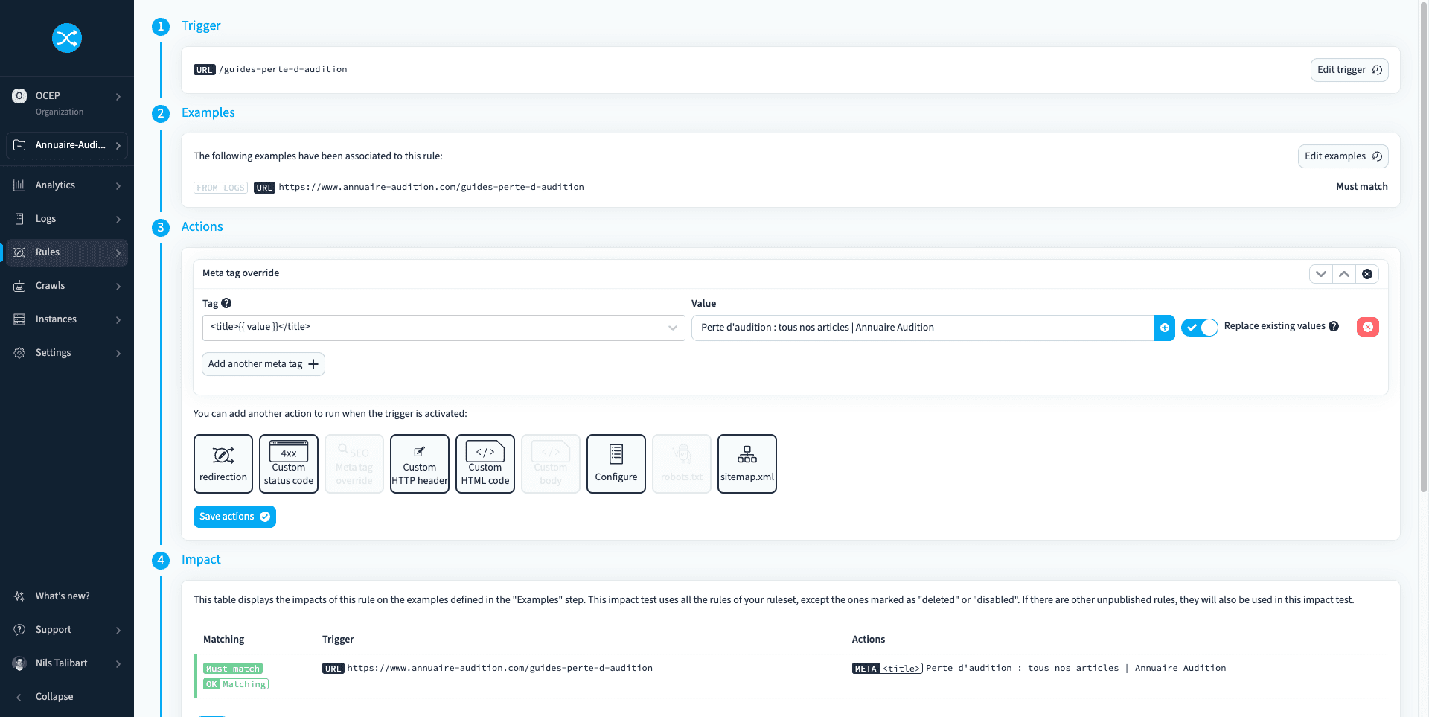1429x717 pixels.
Task: Select Rules in the sidebar
Action: pyautogui.click(x=67, y=252)
